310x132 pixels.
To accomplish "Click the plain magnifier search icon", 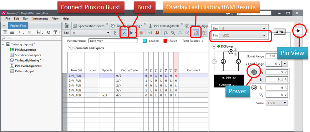I will 173,33.
